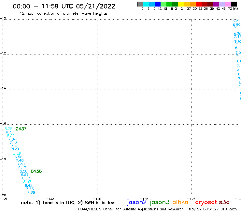Click the wave height value 5.59

click(x=11, y=136)
